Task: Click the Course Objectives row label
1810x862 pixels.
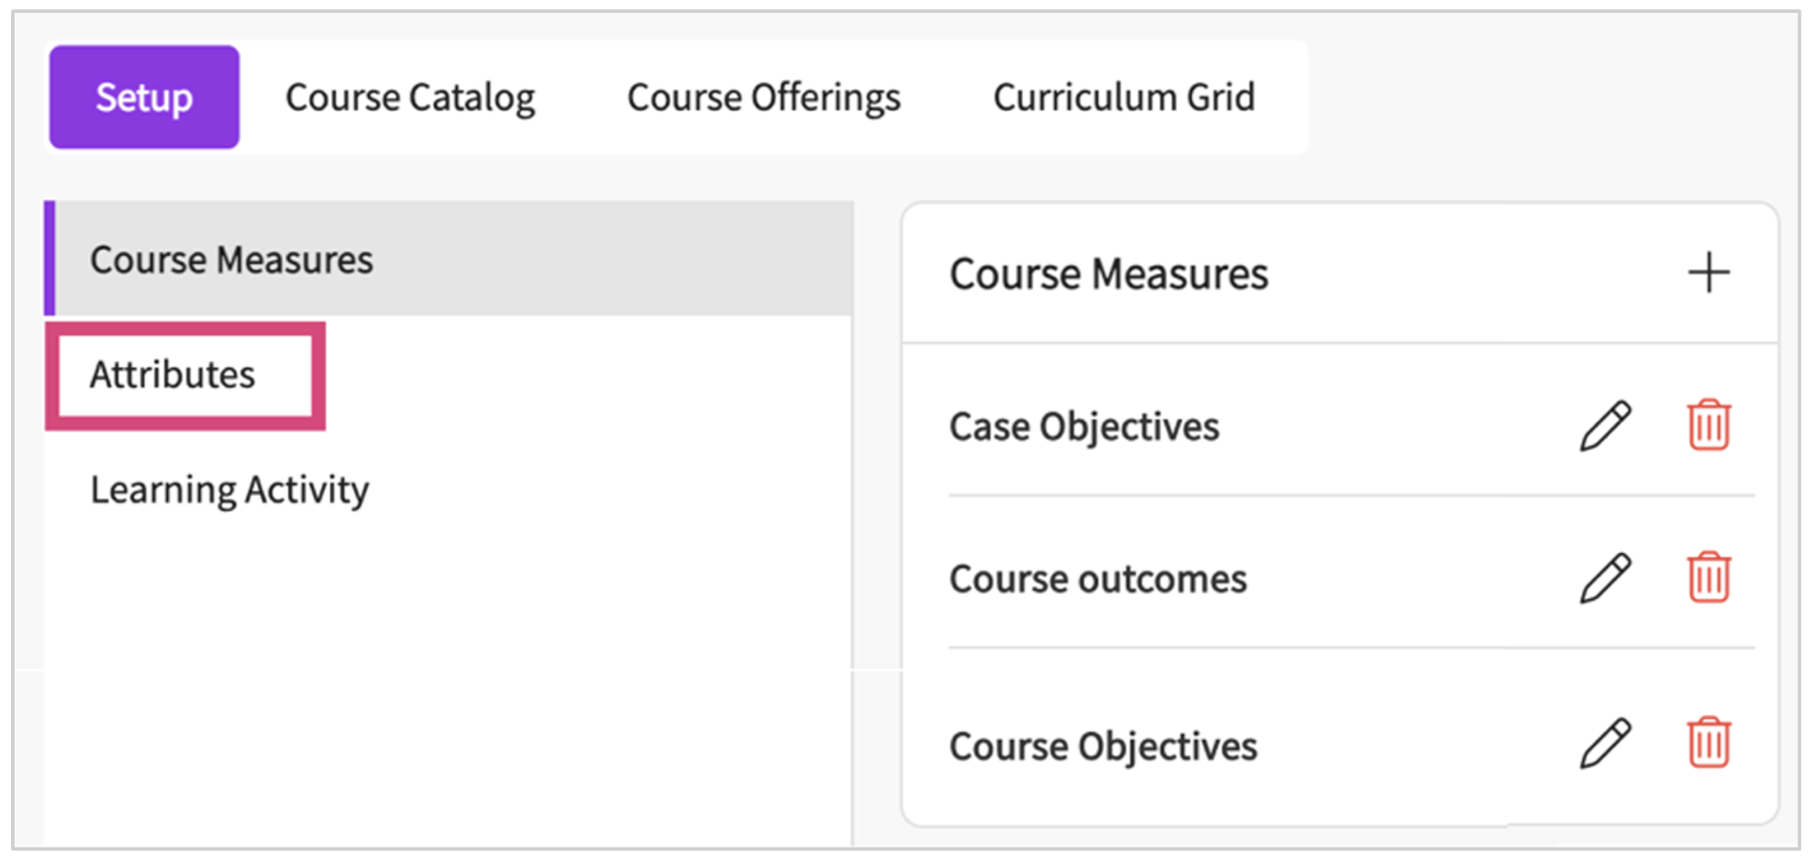Action: (x=1103, y=745)
